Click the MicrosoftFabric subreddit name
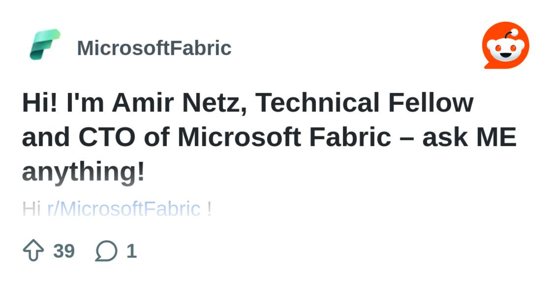Viewport: 551px width, 287px height. point(154,48)
